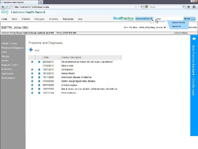Viewport: 198px width, 149px height.
Task: Click question-mark icon for alcohol withdrawal row
Action: pos(39,89)
